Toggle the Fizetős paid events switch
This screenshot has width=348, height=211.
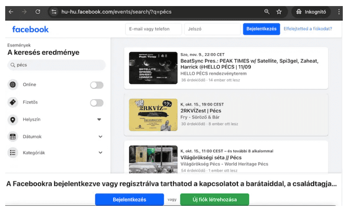point(97,103)
